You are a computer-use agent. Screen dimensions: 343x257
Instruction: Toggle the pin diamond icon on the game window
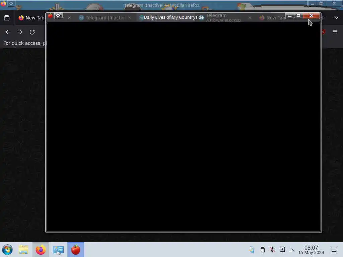point(58,16)
